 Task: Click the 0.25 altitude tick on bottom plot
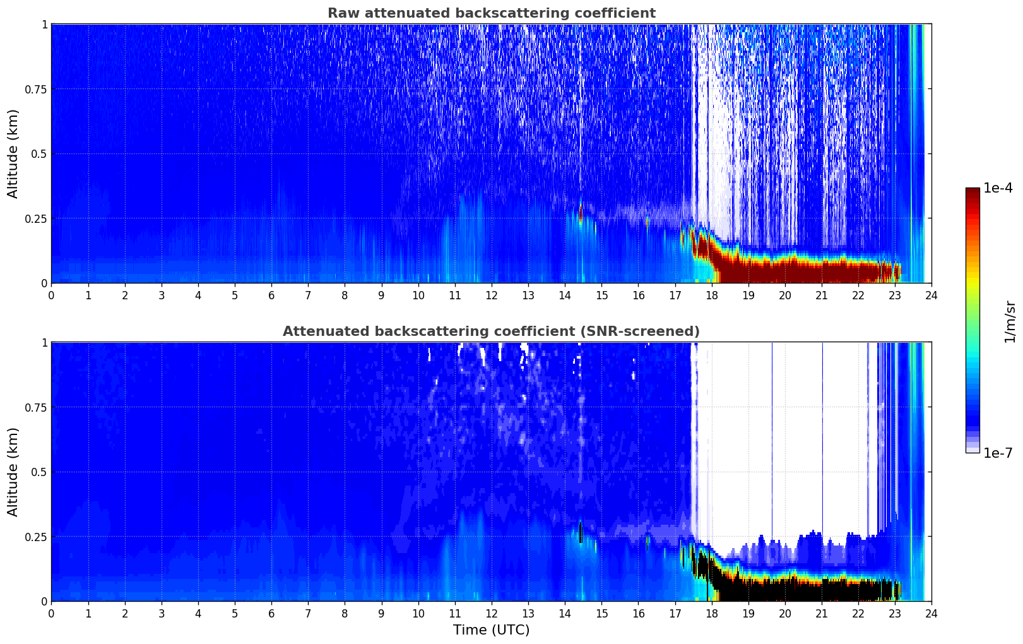(x=36, y=537)
